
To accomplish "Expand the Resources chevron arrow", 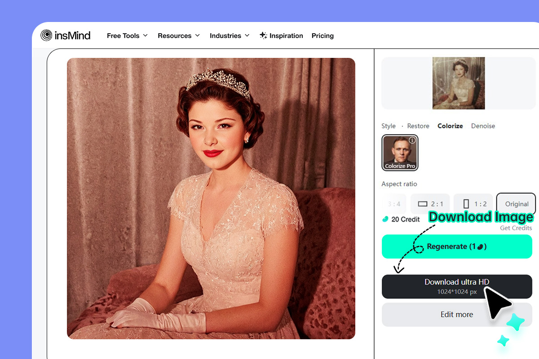I will point(197,35).
